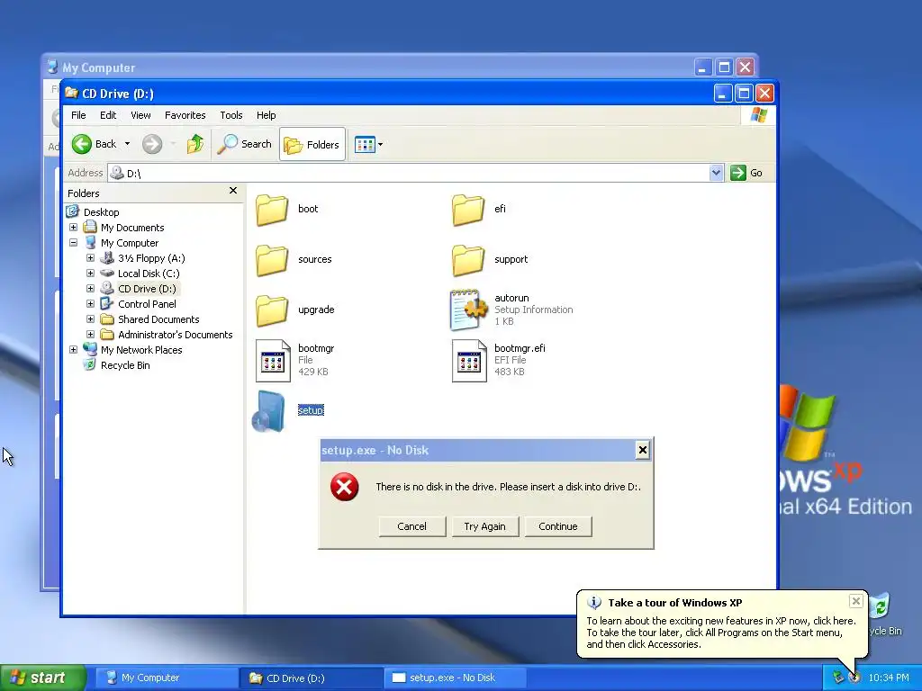Expand My Network Places node
The width and height of the screenshot is (922, 691).
[x=73, y=350]
